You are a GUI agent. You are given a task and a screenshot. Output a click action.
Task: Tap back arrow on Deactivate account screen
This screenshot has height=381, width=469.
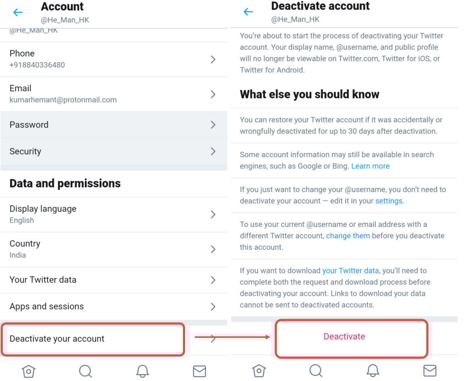pyautogui.click(x=248, y=11)
